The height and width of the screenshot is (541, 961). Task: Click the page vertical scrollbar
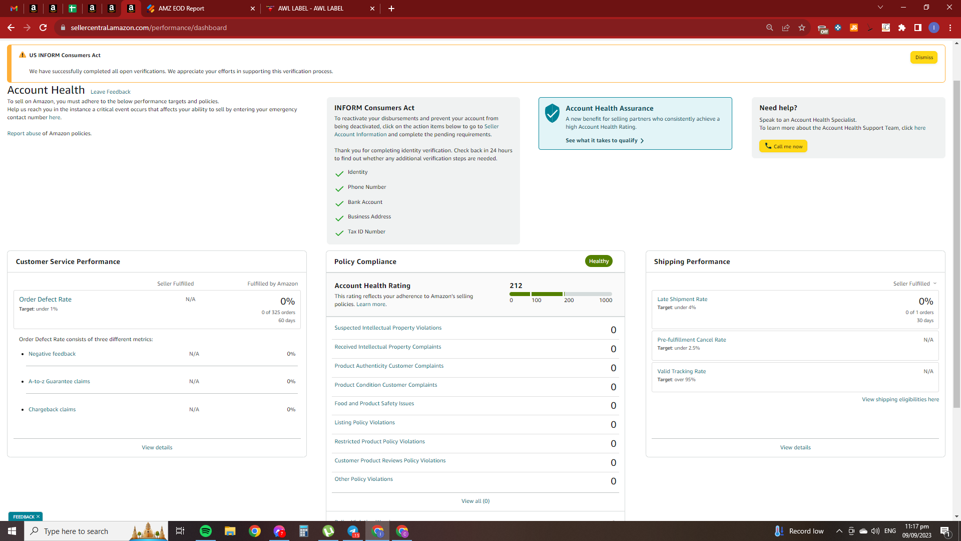click(x=956, y=244)
